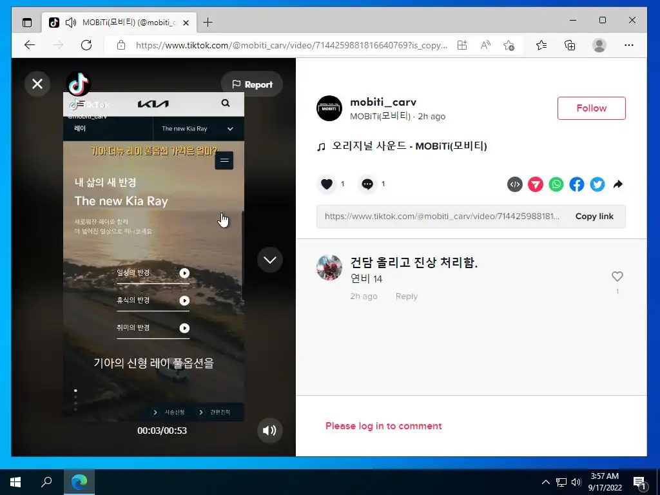Share video to WhatsApp
Image resolution: width=660 pixels, height=495 pixels.
pyautogui.click(x=556, y=184)
